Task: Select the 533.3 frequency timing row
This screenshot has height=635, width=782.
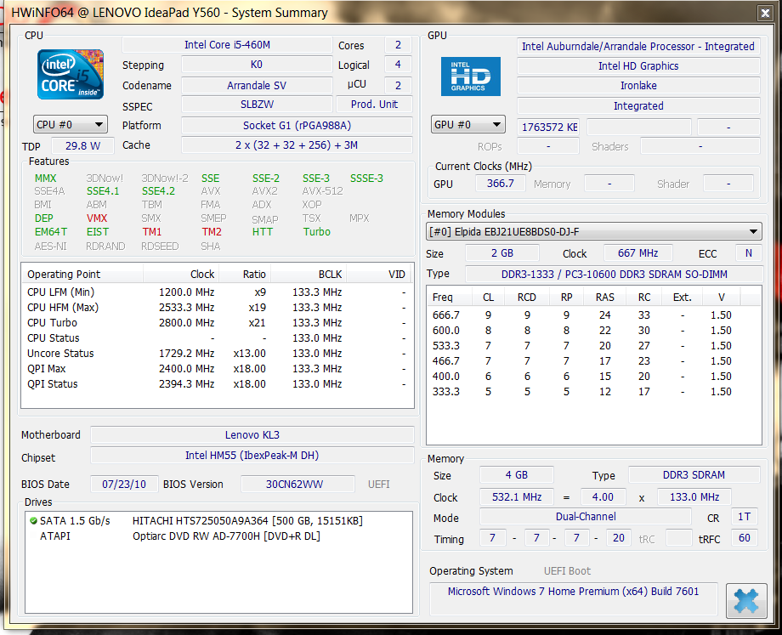Action: [594, 346]
